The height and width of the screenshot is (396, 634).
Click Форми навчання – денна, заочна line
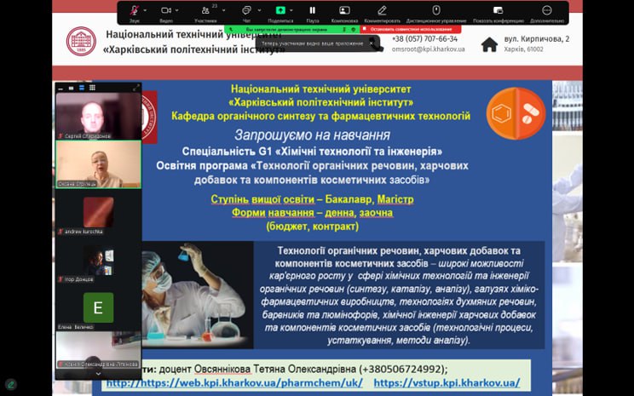coord(312,213)
